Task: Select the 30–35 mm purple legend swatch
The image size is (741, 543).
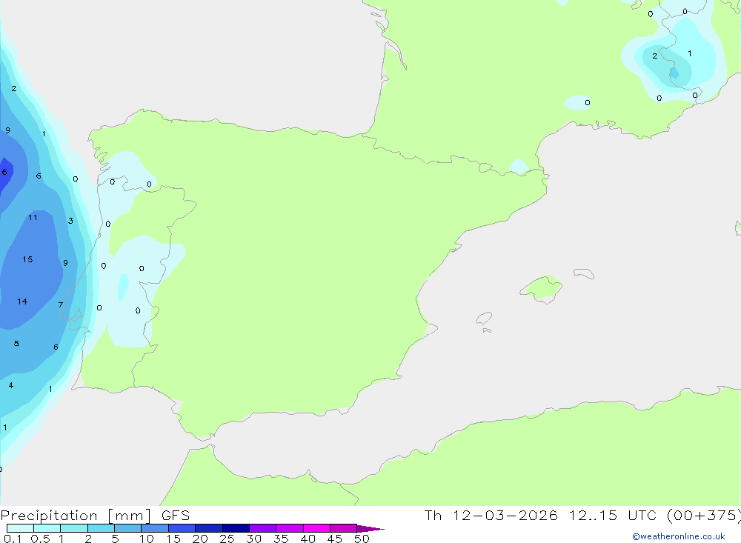Action: [263, 528]
